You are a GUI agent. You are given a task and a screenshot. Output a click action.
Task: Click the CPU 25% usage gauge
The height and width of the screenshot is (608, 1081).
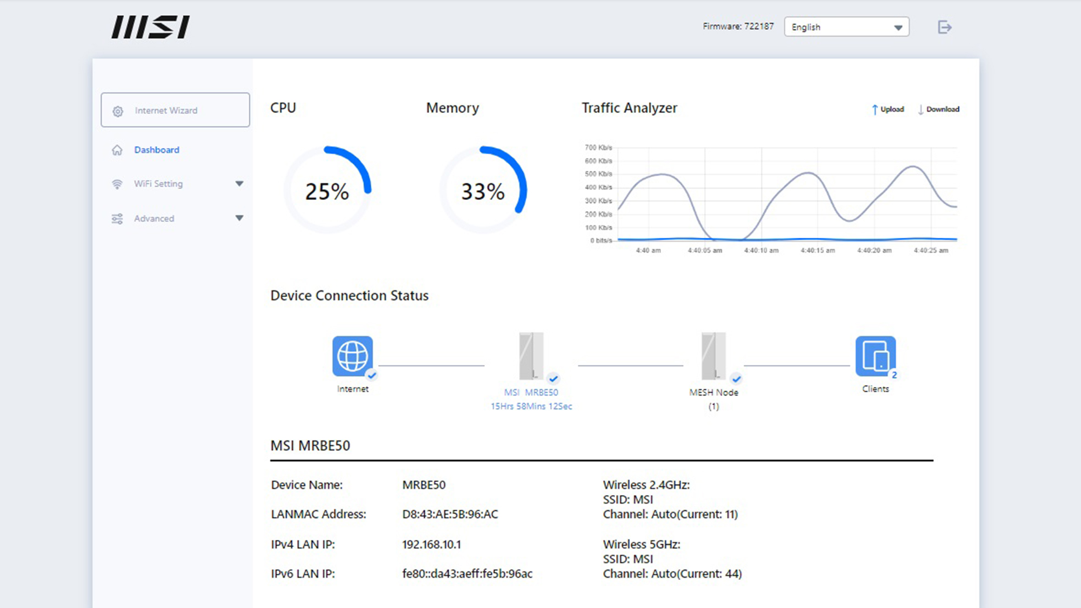(327, 190)
